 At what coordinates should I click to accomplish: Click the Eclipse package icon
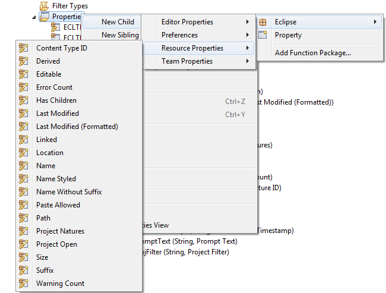tap(263, 22)
